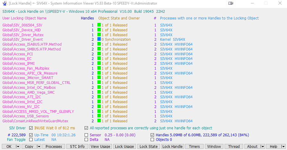Switch to the Timers view
Viewport: 287px width, 150px height.
[194, 147]
